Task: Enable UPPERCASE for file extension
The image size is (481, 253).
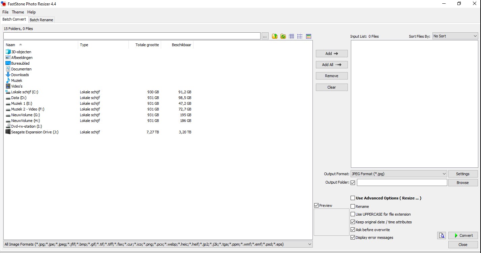Action: click(353, 214)
